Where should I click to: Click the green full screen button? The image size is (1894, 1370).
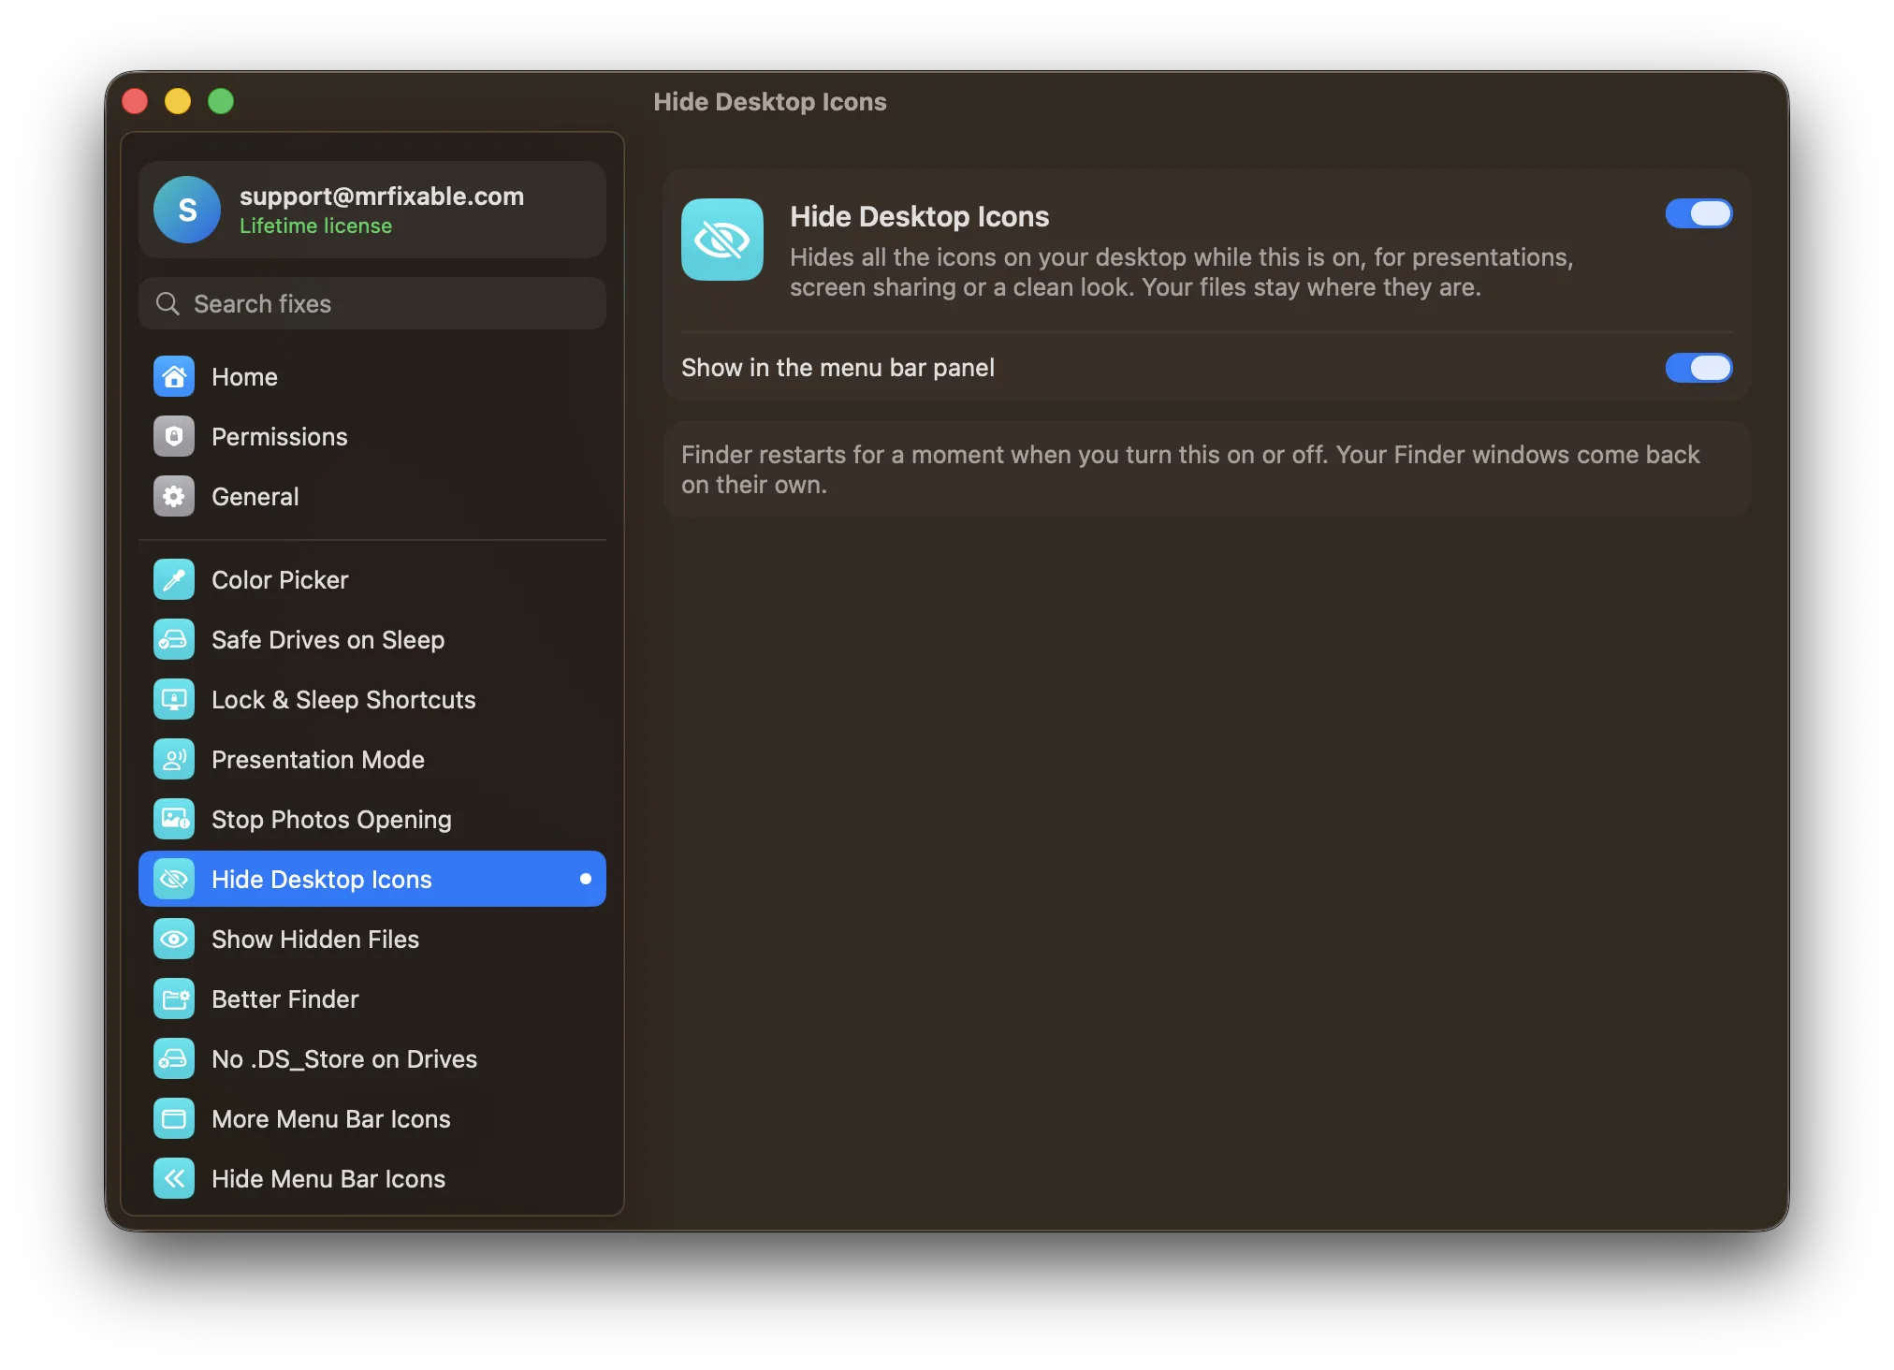[221, 101]
